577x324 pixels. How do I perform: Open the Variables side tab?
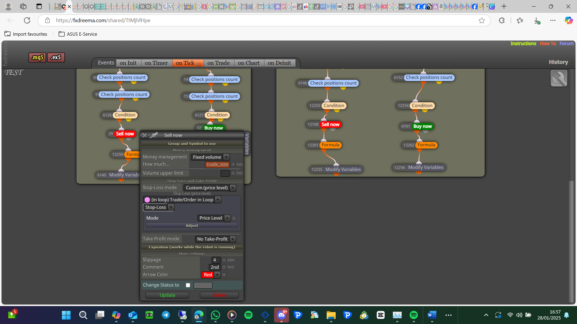[247, 144]
